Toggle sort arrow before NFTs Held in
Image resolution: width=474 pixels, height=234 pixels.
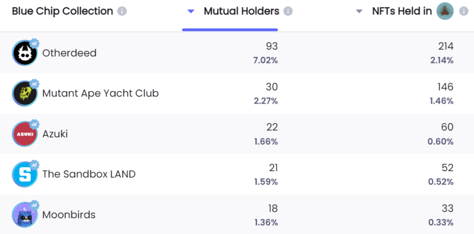(x=359, y=11)
